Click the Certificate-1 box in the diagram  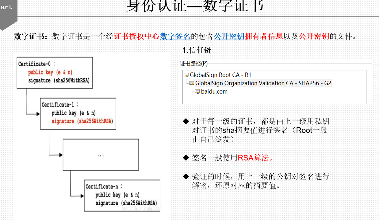coord(78,114)
